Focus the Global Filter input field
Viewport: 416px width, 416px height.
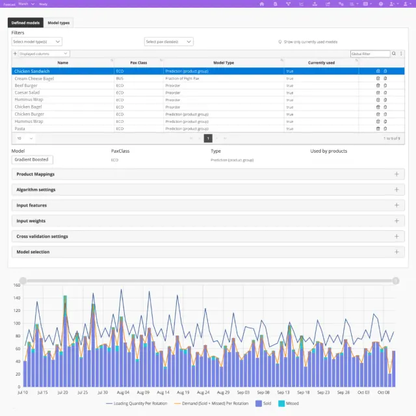(x=370, y=53)
